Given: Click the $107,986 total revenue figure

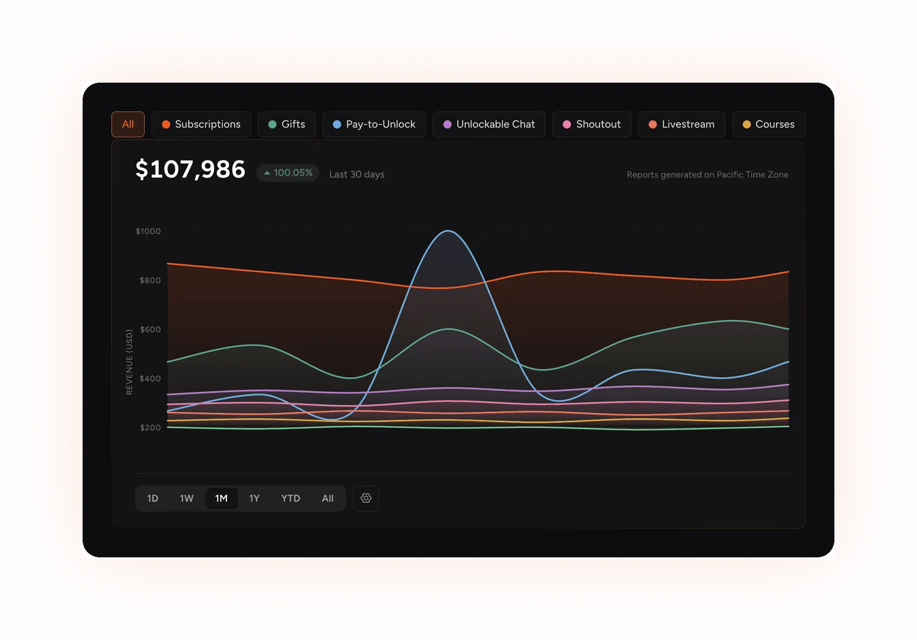Looking at the screenshot, I should point(190,169).
